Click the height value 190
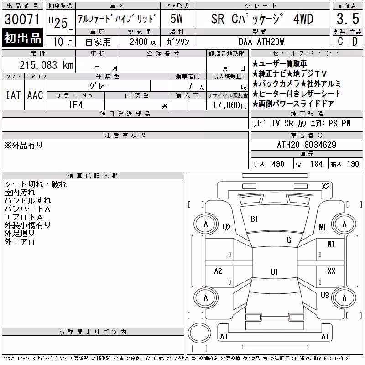Screen dimensions: 365x365 pyautogui.click(x=353, y=164)
